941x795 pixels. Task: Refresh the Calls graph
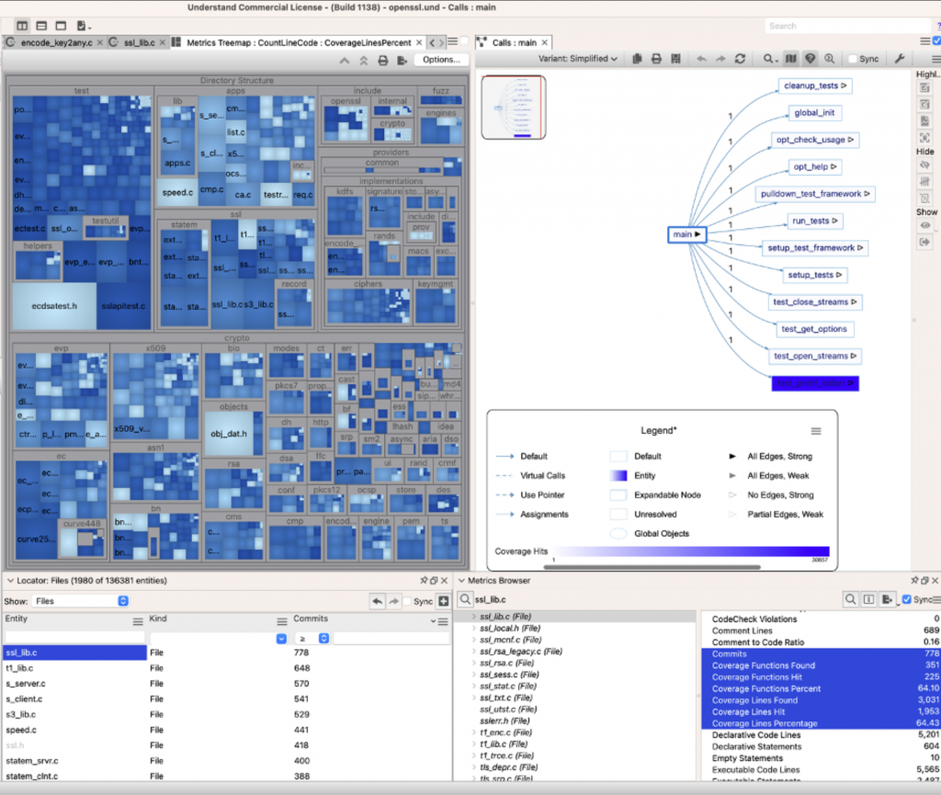(x=741, y=58)
